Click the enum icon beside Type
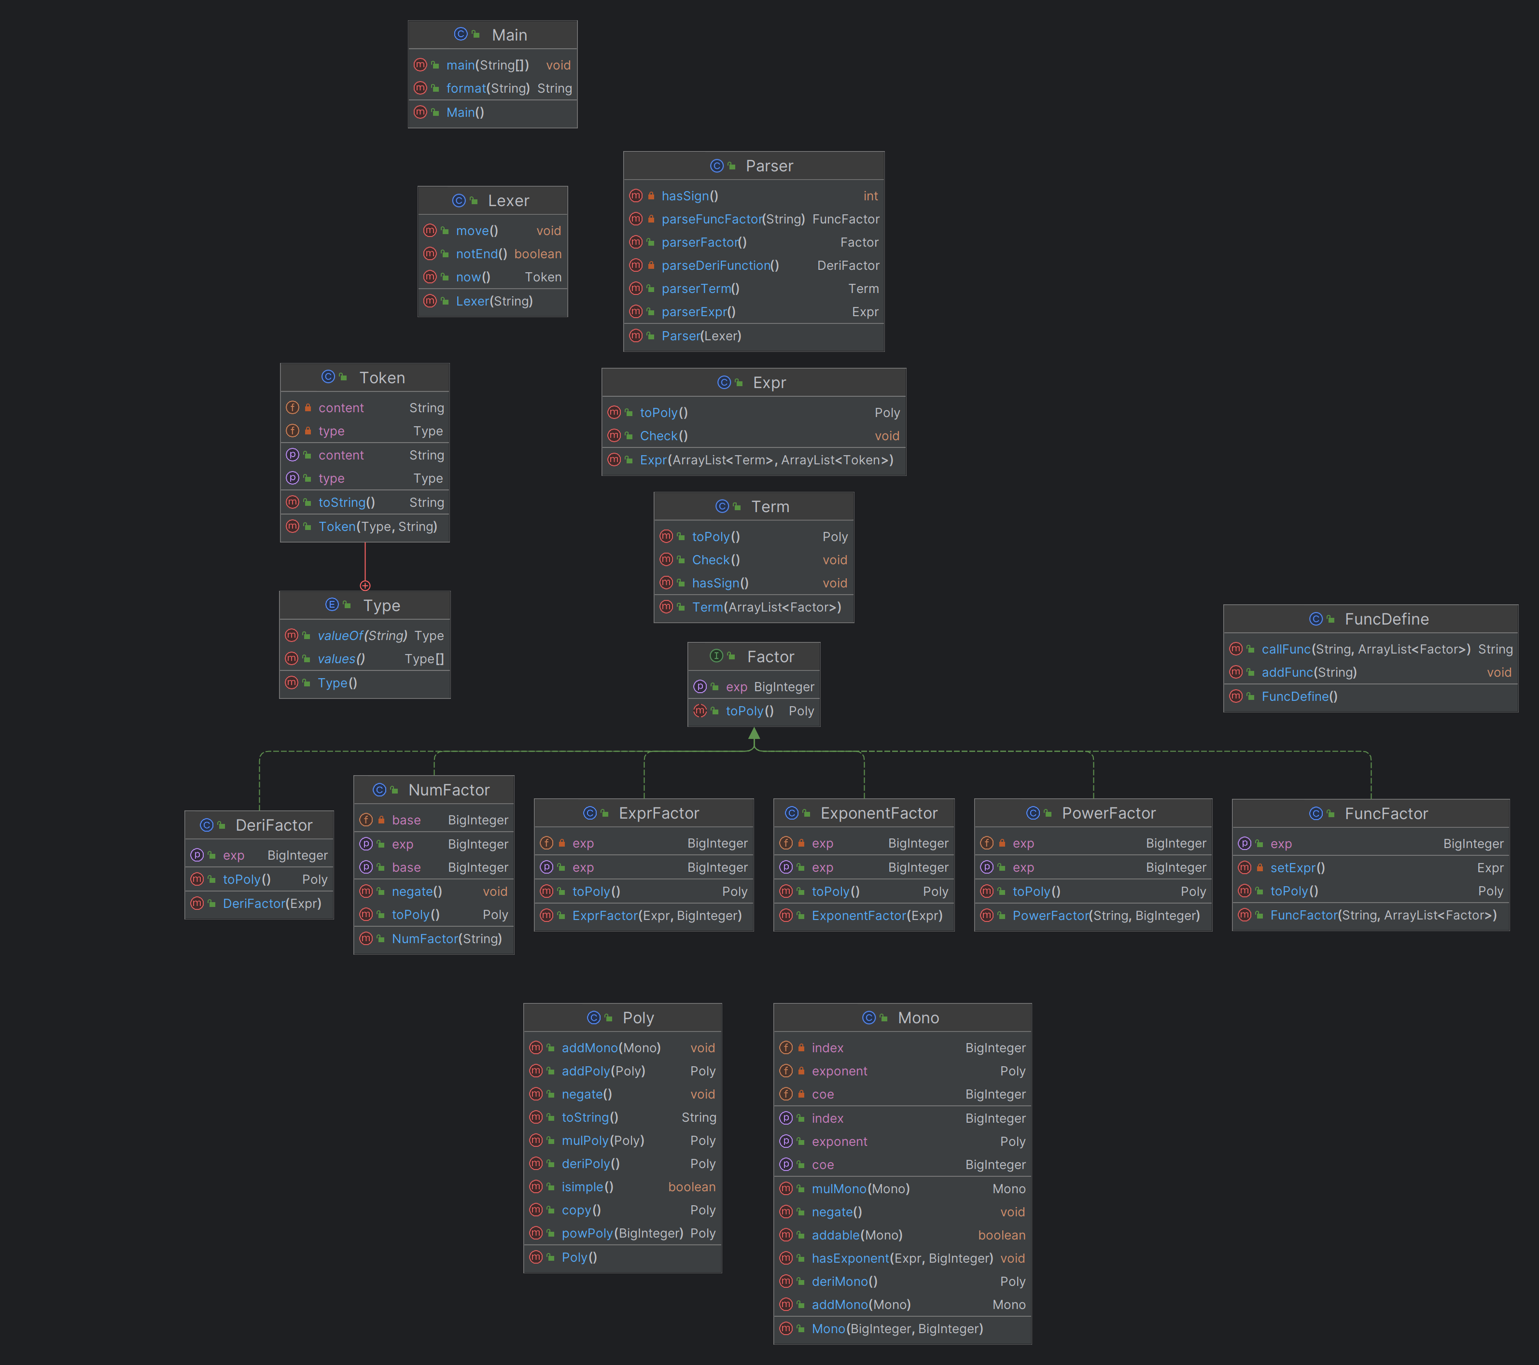 point(332,605)
